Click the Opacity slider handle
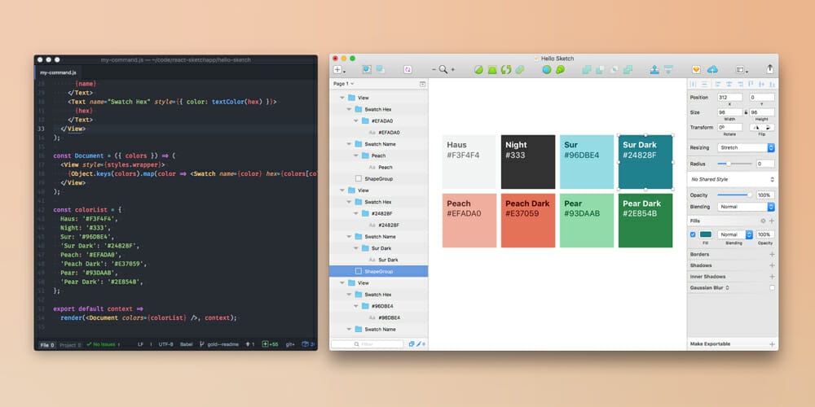Image resolution: width=815 pixels, height=407 pixels. [750, 195]
